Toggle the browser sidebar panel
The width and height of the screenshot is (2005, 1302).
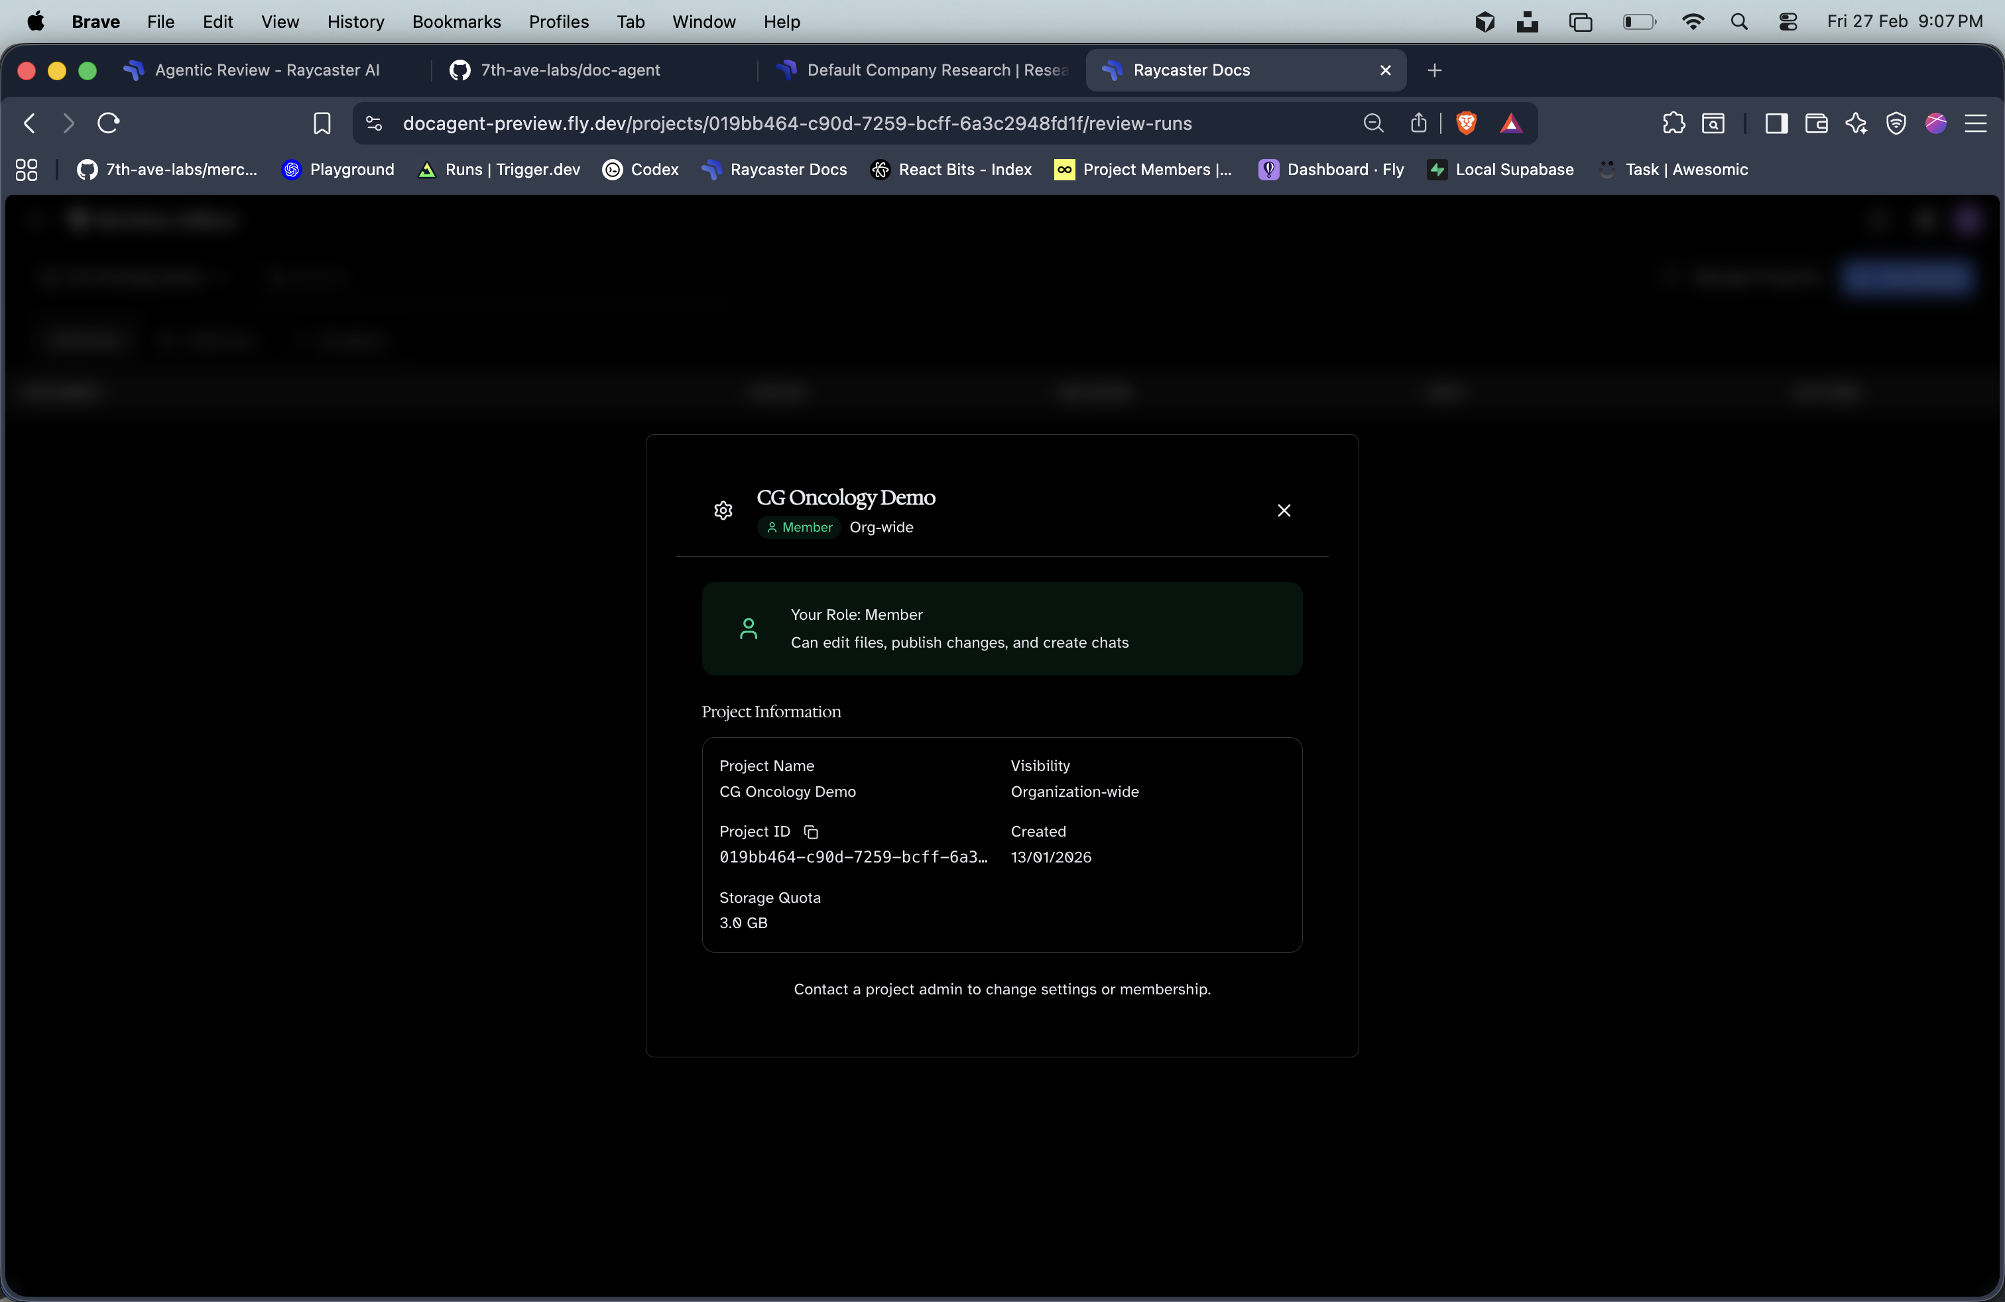coord(1776,123)
